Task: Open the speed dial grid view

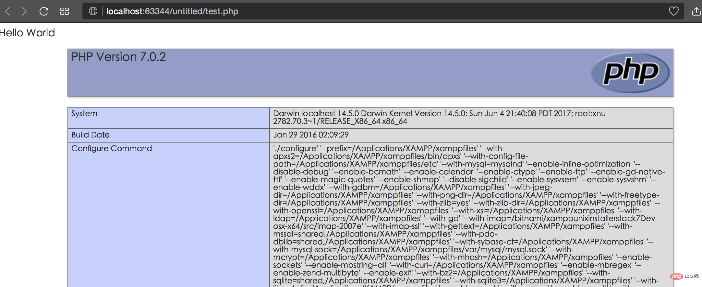Action: tap(65, 12)
